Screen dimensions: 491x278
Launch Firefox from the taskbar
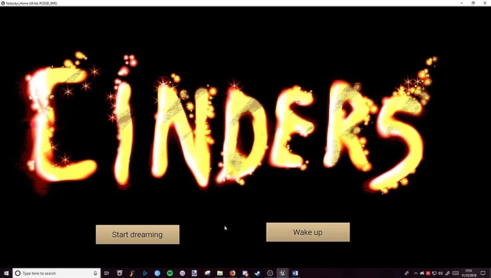tap(232, 273)
